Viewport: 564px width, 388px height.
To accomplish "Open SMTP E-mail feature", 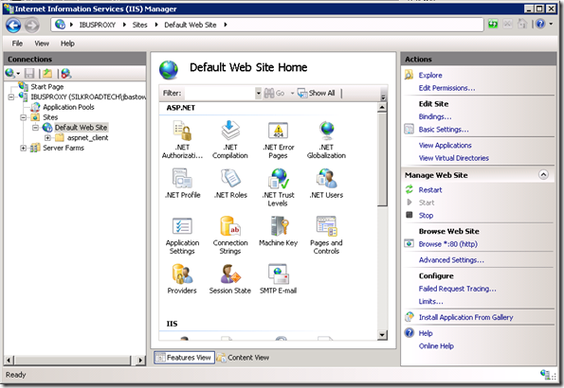I will tap(278, 279).
